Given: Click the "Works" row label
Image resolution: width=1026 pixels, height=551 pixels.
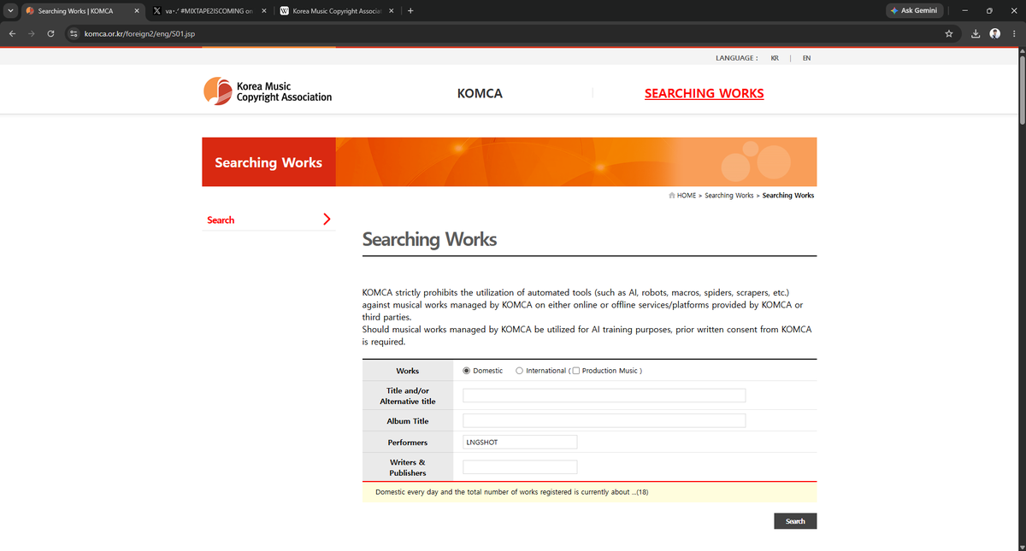Looking at the screenshot, I should tap(408, 371).
